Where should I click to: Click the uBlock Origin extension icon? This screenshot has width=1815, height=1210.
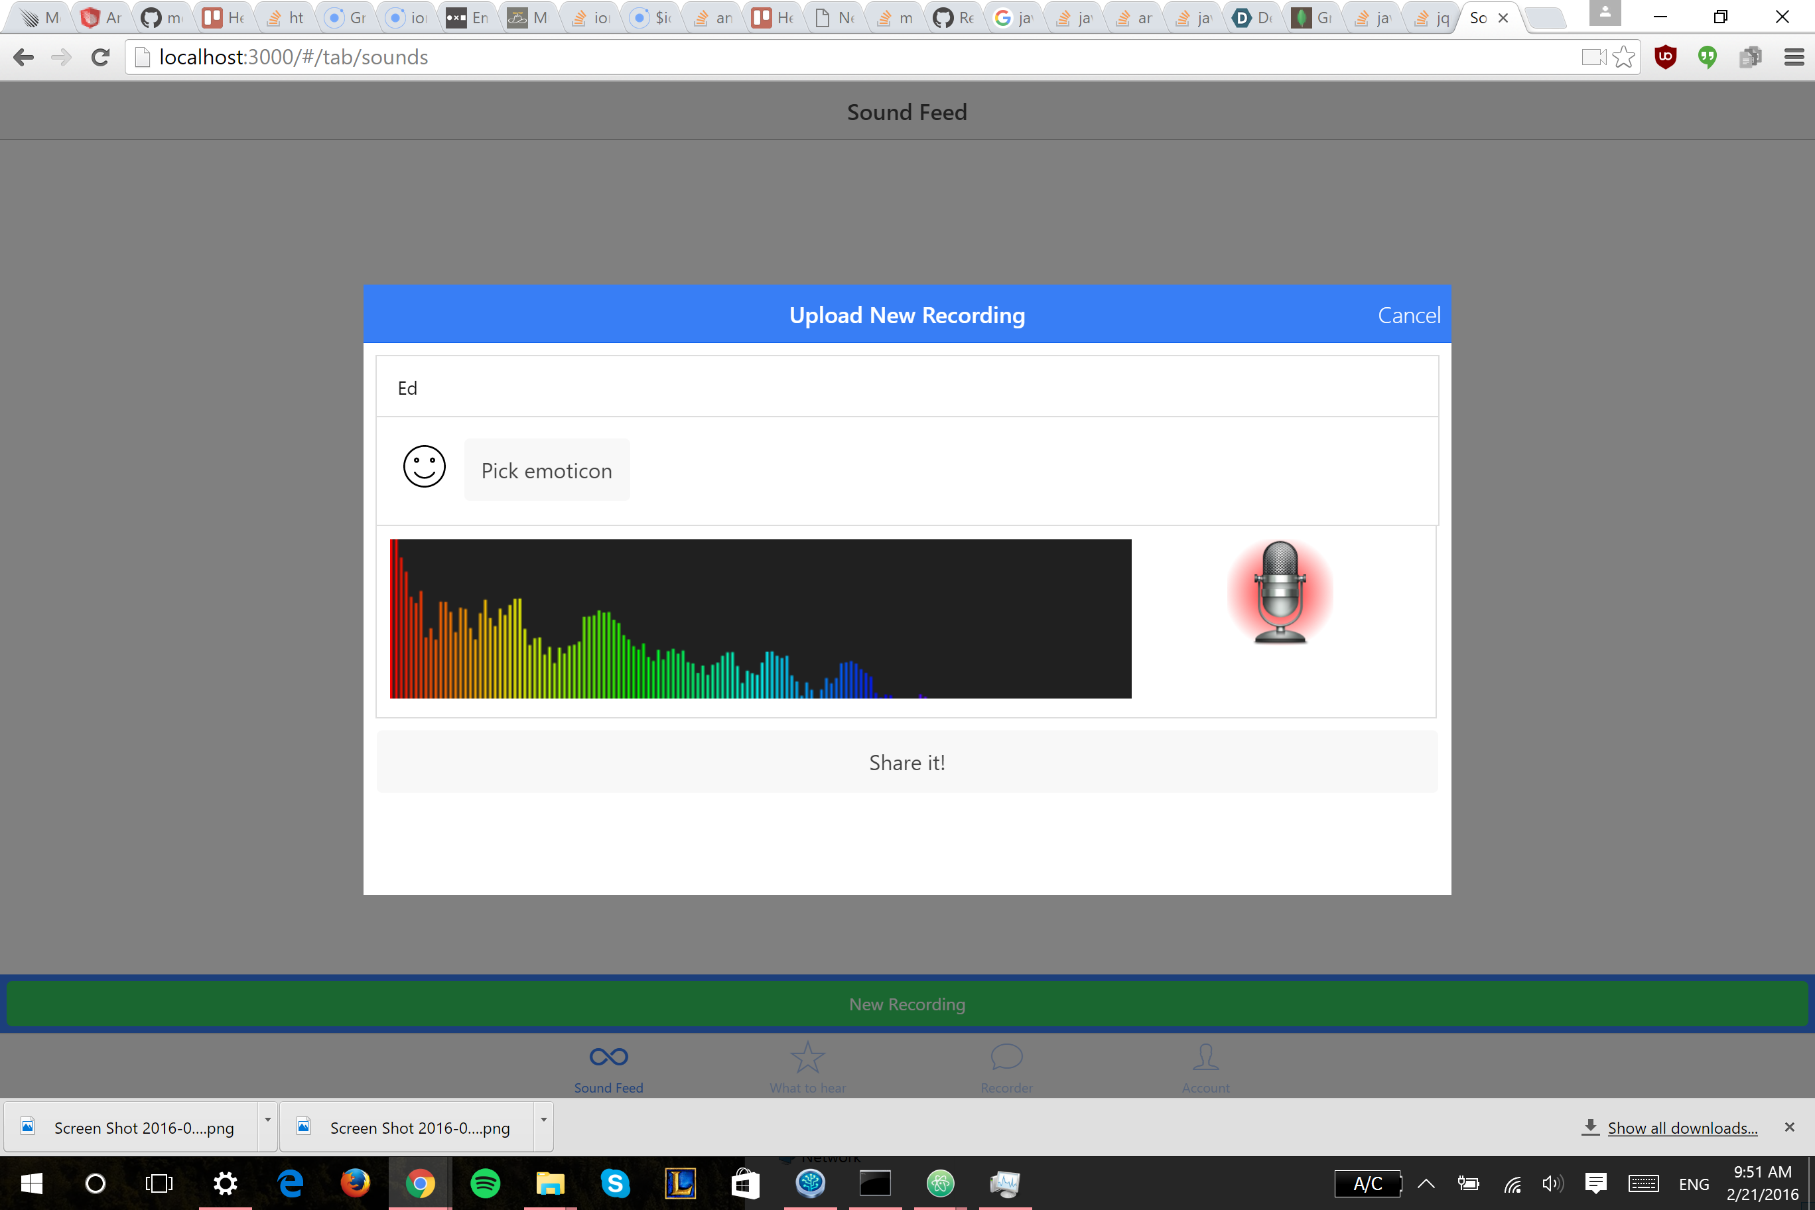pos(1665,57)
